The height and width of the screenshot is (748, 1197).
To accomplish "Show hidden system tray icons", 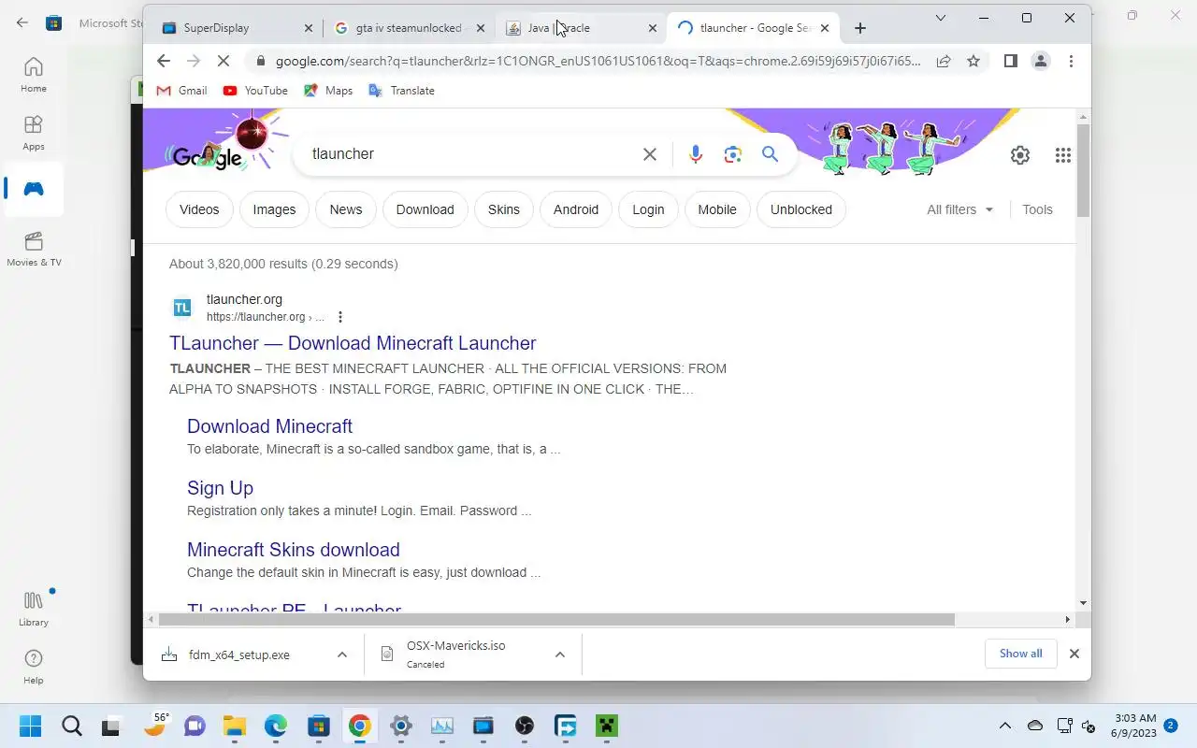I will click(1005, 726).
